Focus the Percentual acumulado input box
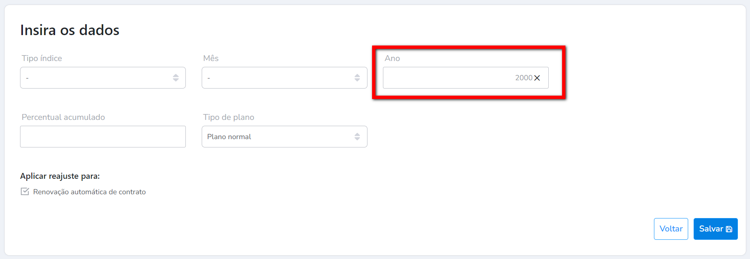The width and height of the screenshot is (750, 259). pyautogui.click(x=103, y=137)
